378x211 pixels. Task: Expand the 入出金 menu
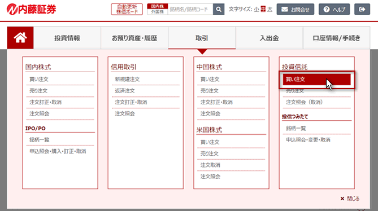click(270, 38)
